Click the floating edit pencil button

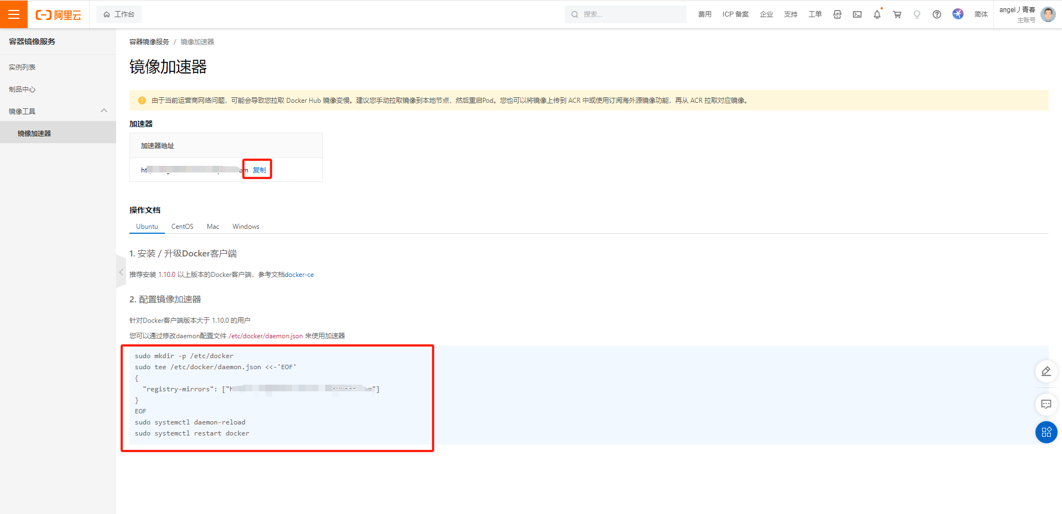[1046, 371]
